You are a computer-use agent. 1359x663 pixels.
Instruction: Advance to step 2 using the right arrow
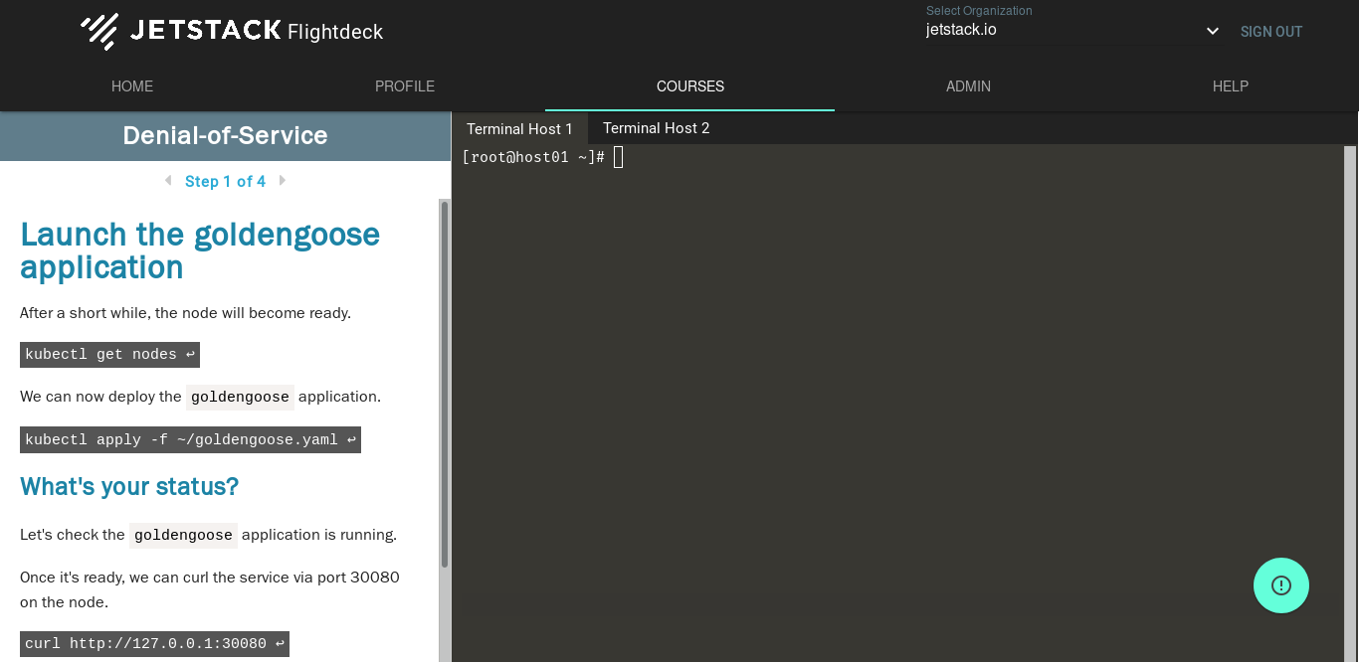(283, 181)
